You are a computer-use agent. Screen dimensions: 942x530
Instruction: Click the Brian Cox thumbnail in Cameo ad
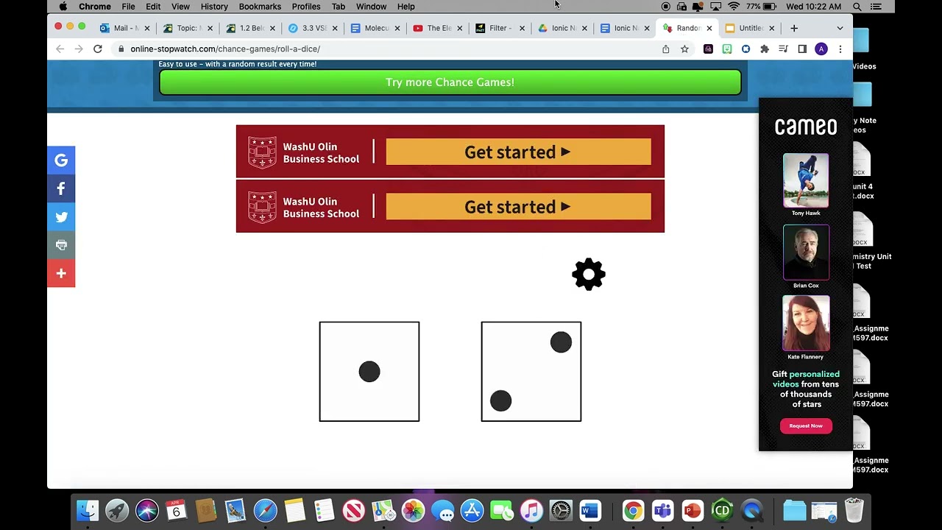806,252
